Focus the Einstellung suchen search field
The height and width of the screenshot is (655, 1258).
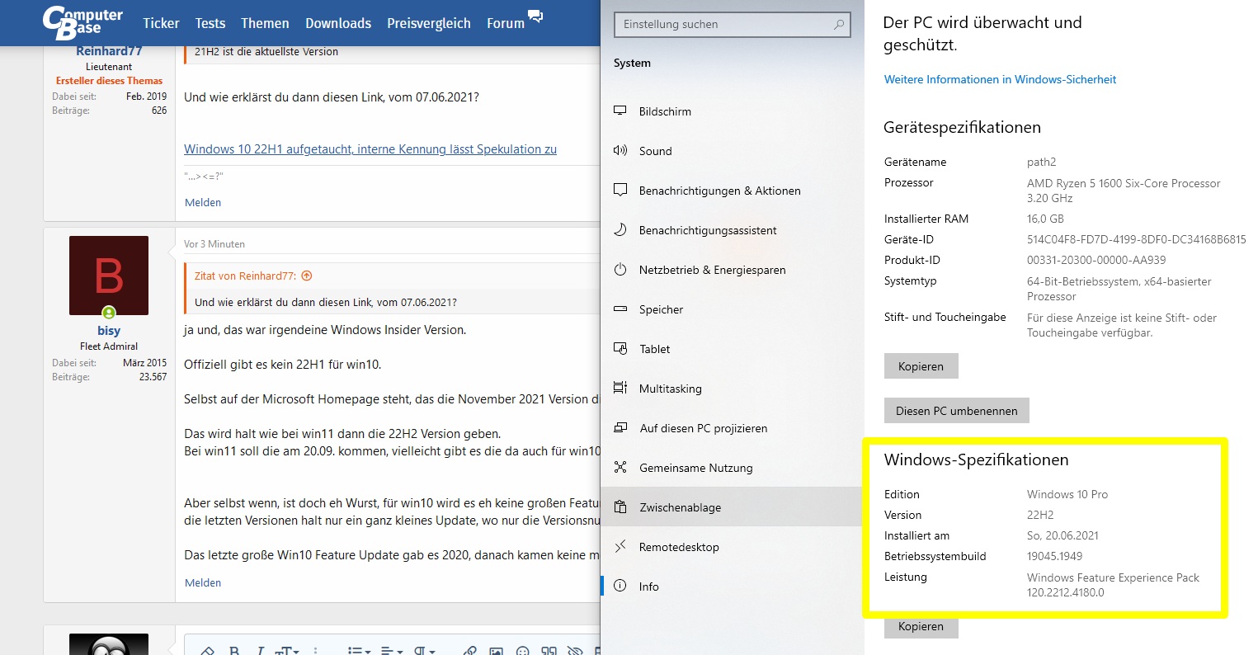point(732,24)
